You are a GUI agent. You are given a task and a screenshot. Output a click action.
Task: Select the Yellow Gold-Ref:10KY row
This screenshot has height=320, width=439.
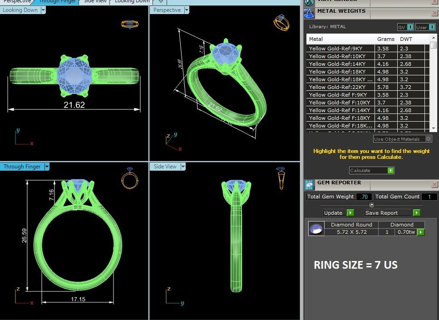click(368, 56)
